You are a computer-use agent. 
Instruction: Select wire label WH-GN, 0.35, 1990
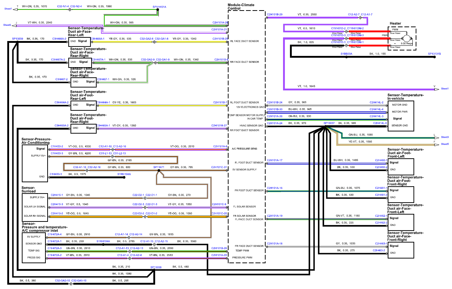99,6
